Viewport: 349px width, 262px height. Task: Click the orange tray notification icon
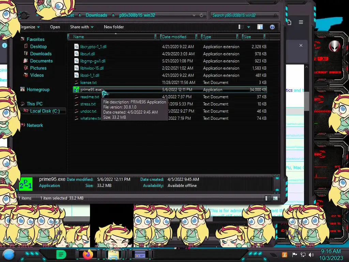(x=285, y=254)
